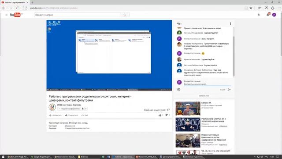The height and width of the screenshot is (159, 282).
Task: Focus the YouTube search field 'Введите запрос'
Action: pyautogui.click(x=77, y=15)
